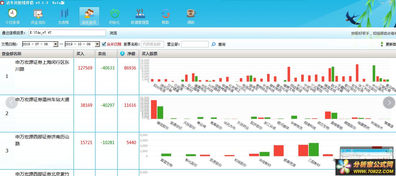Select row 申万宏源证券温州车站大道
This screenshot has width=396, height=176.
click(x=42, y=100)
